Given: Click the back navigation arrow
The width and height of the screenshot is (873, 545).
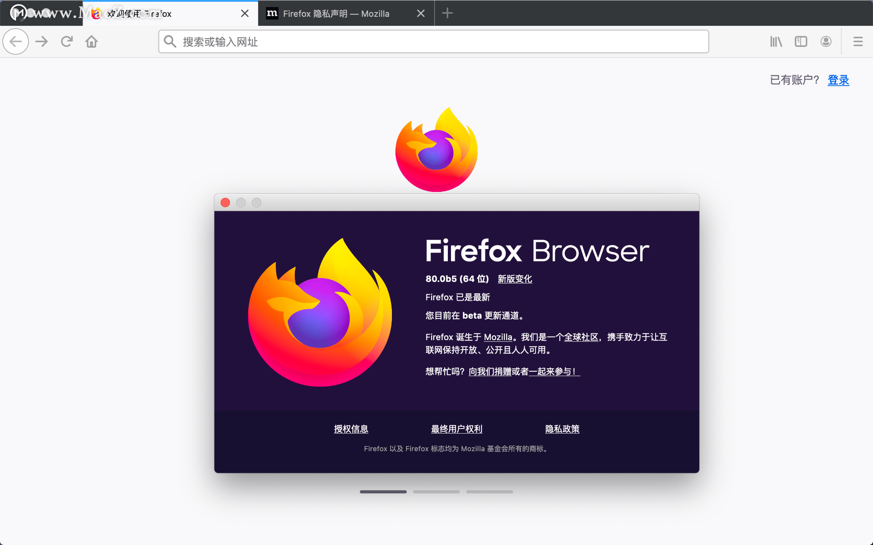Looking at the screenshot, I should [16, 42].
